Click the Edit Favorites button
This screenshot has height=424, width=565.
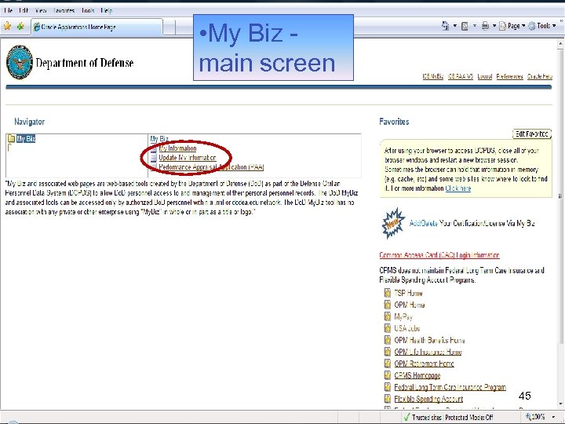(x=532, y=133)
